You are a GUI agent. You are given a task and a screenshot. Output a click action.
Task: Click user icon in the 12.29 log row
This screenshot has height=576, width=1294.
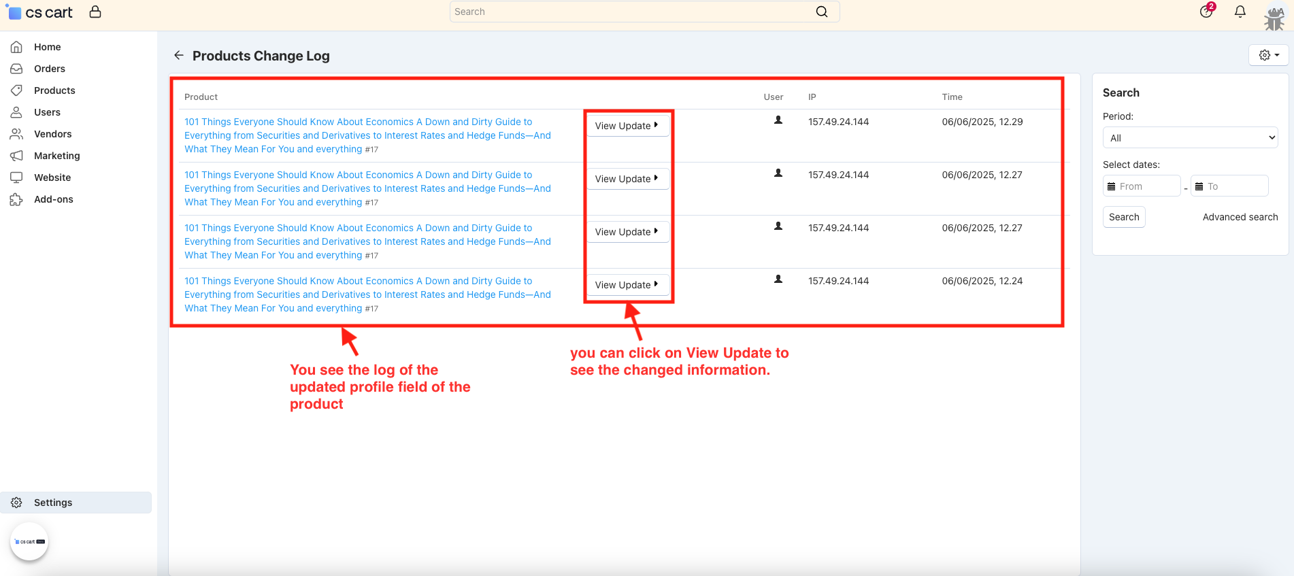(x=778, y=120)
